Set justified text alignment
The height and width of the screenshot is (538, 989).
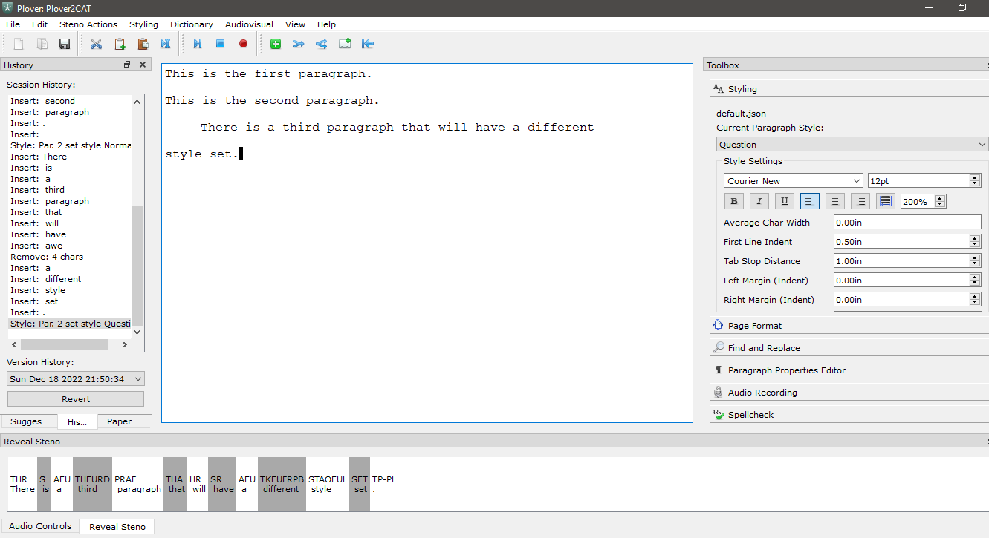click(886, 201)
